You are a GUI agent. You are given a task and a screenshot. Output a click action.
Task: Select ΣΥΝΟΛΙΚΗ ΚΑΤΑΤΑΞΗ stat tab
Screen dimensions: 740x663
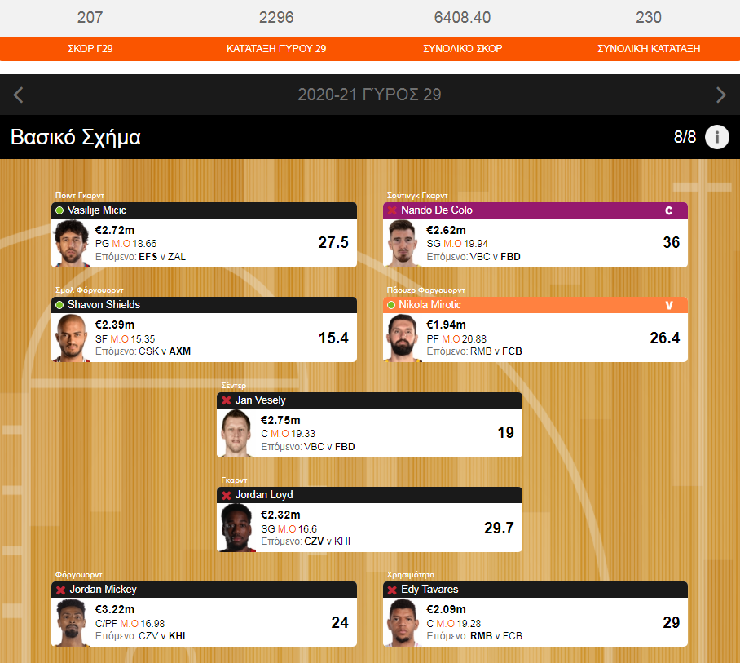pos(649,49)
